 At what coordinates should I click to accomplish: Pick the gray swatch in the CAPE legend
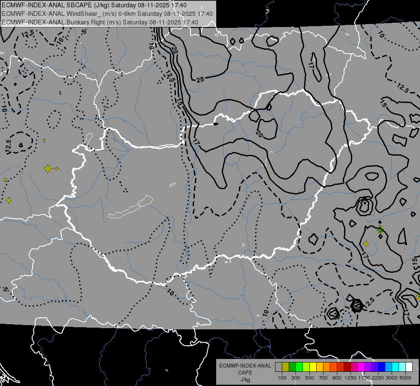click(278, 367)
